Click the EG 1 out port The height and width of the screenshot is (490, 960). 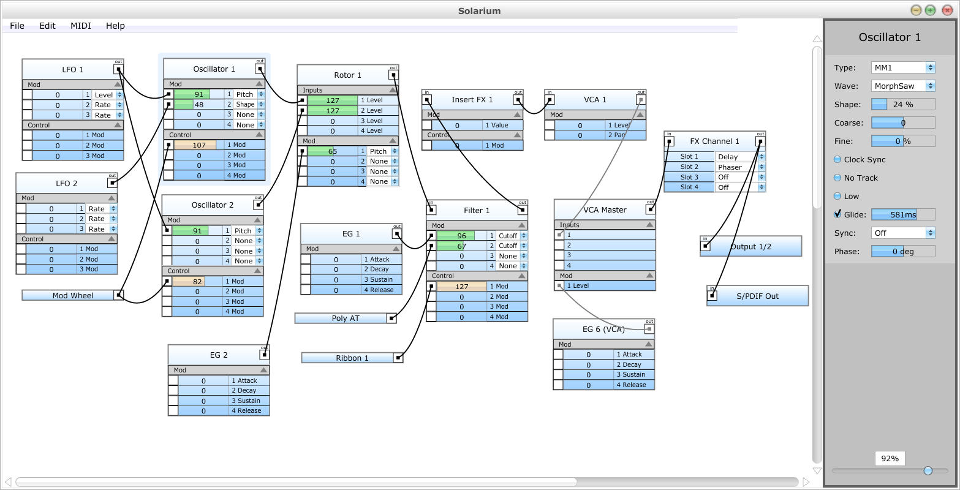(x=397, y=233)
